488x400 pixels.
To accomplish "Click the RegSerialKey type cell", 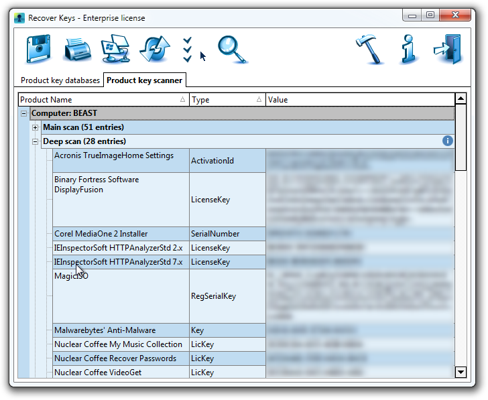I will [227, 296].
